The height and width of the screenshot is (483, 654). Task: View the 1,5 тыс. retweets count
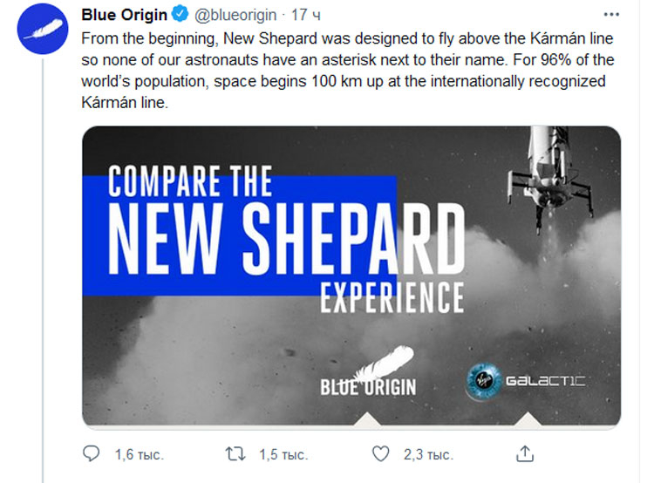tap(283, 454)
